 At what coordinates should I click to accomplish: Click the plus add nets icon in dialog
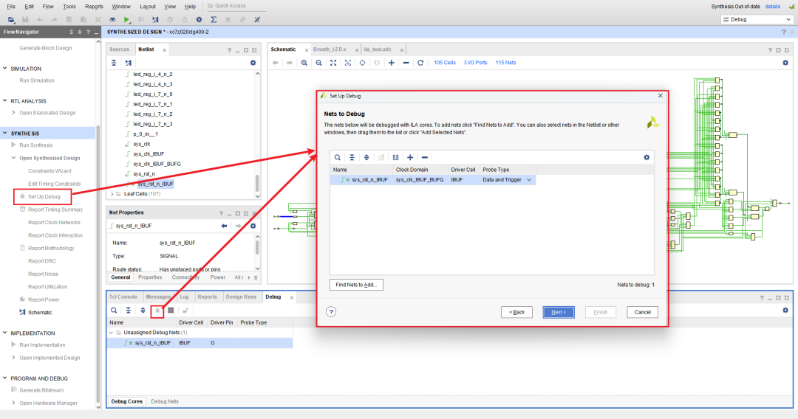(x=410, y=157)
